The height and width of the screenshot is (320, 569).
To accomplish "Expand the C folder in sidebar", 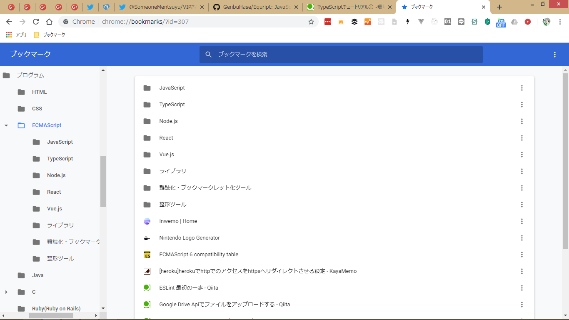I will [6, 292].
